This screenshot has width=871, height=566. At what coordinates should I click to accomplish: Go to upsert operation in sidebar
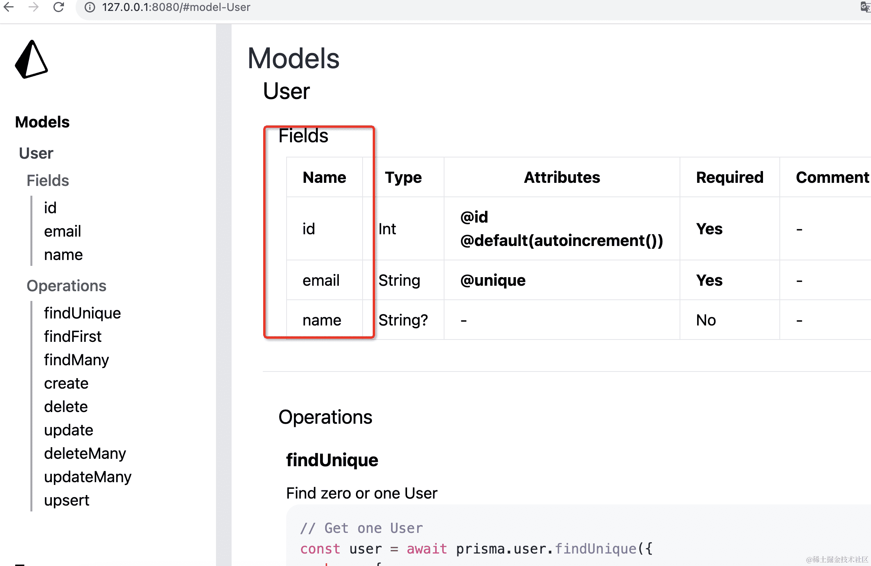click(67, 500)
